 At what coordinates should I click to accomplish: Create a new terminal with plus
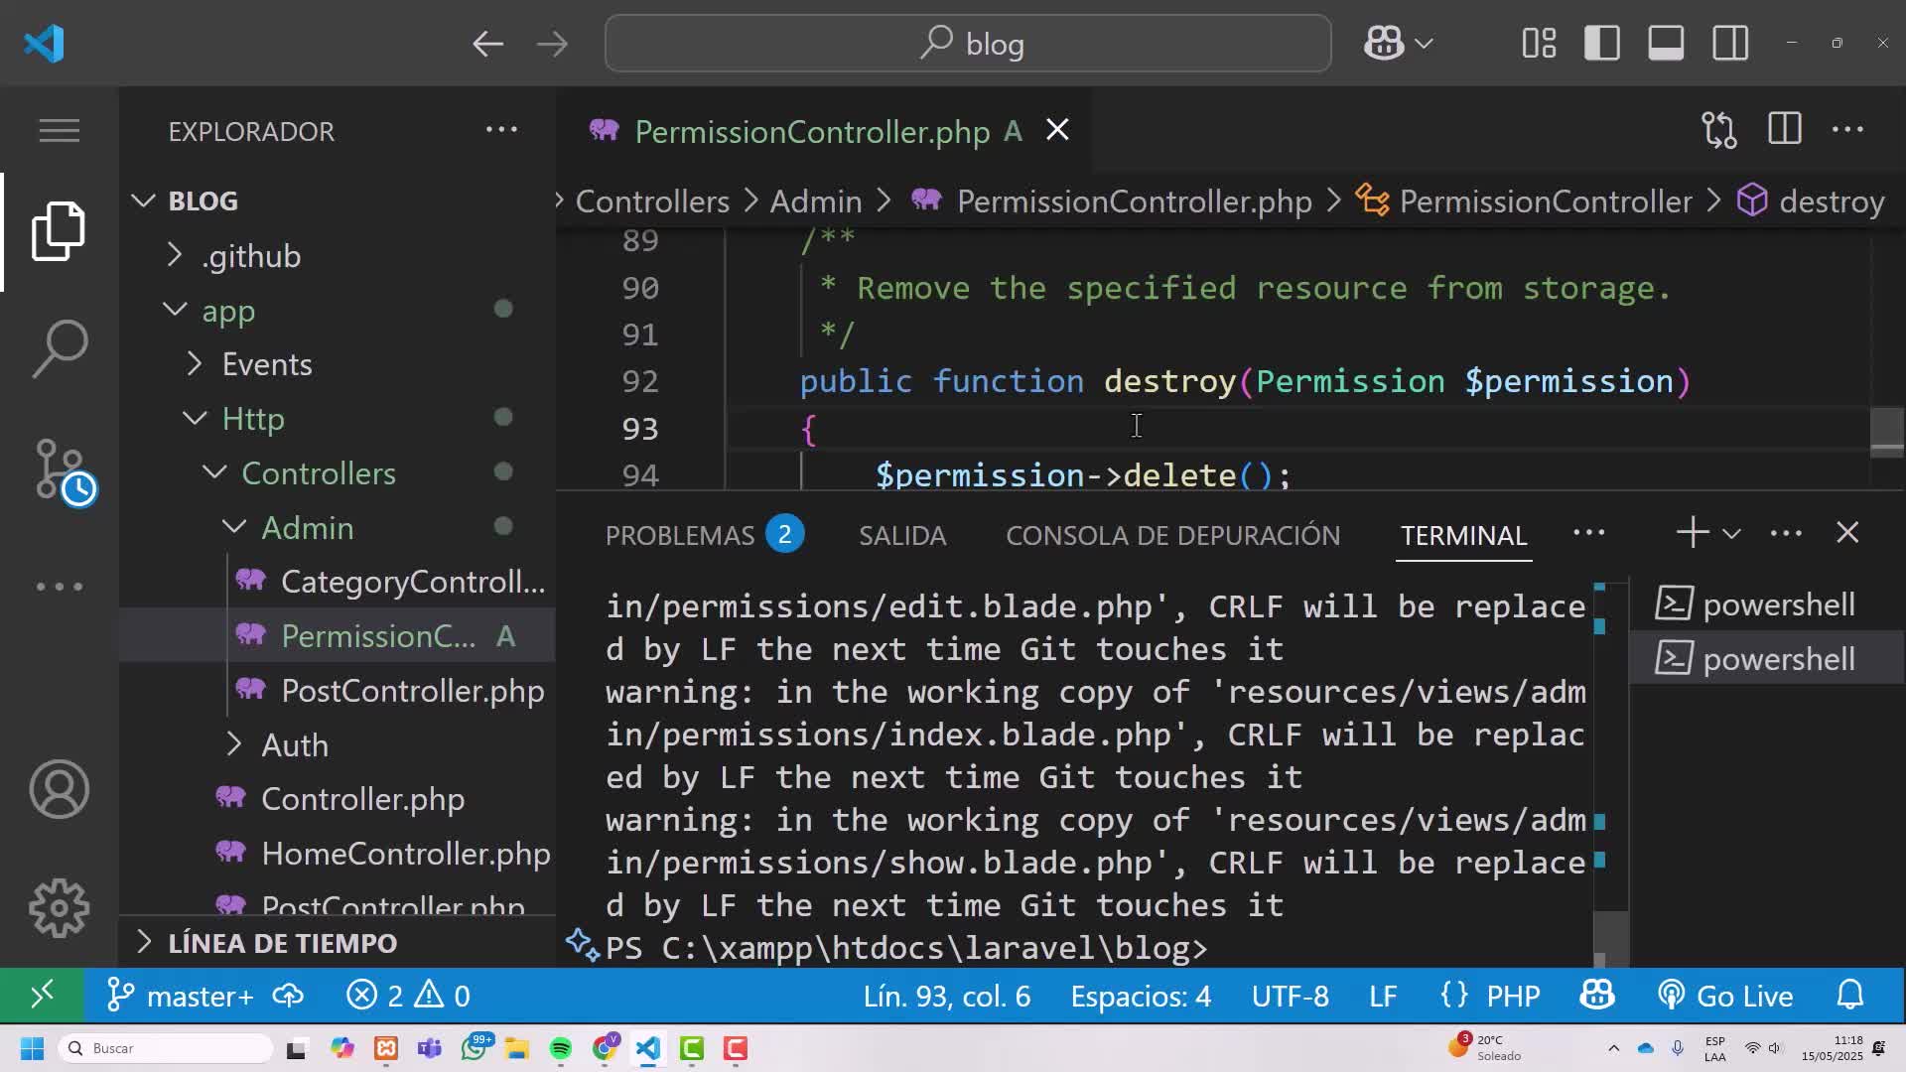tap(1693, 533)
